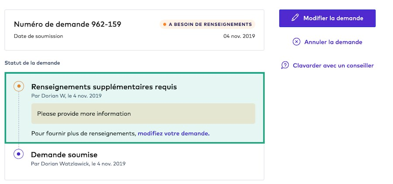Click the pencil icon in Modifier button
This screenshot has height=184, width=393.
coord(295,18)
